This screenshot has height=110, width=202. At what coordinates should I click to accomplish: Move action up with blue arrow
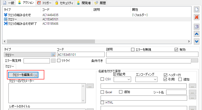(197, 34)
